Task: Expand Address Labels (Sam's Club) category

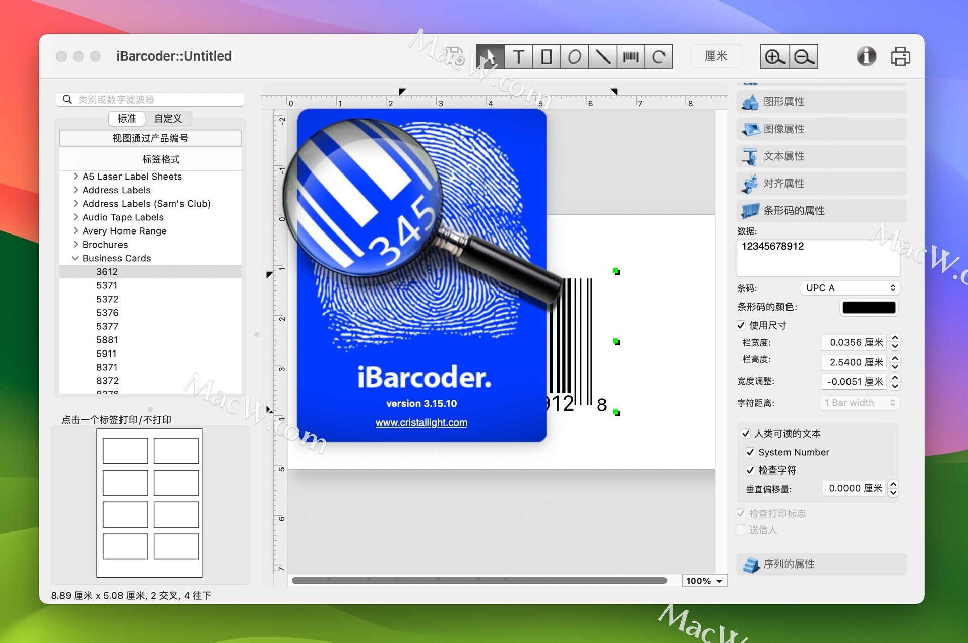Action: coord(76,203)
